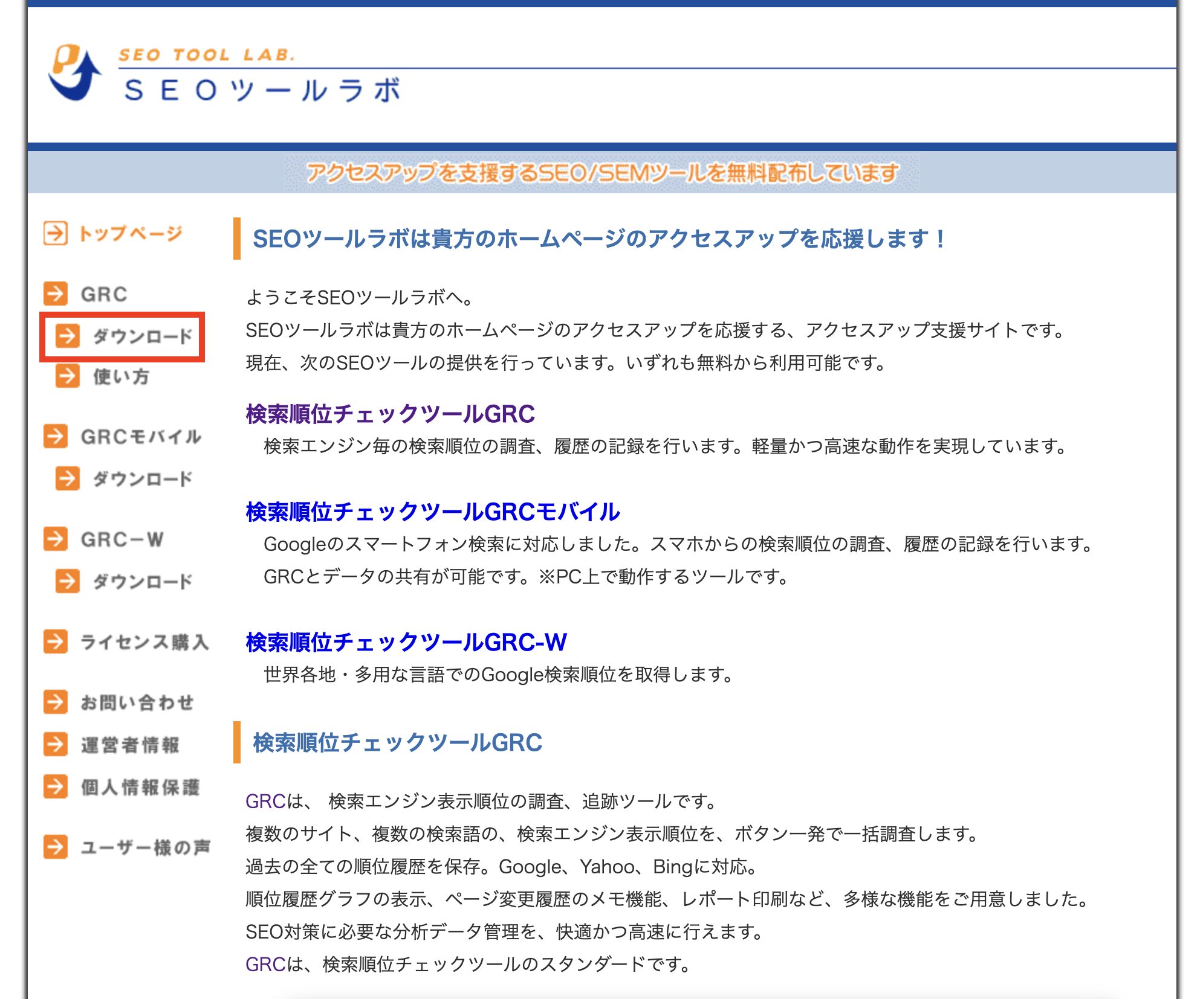
Task: Open 個人情報保護 page
Action: (x=140, y=787)
